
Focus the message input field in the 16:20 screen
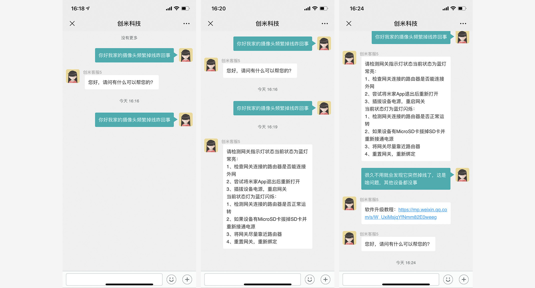click(252, 279)
